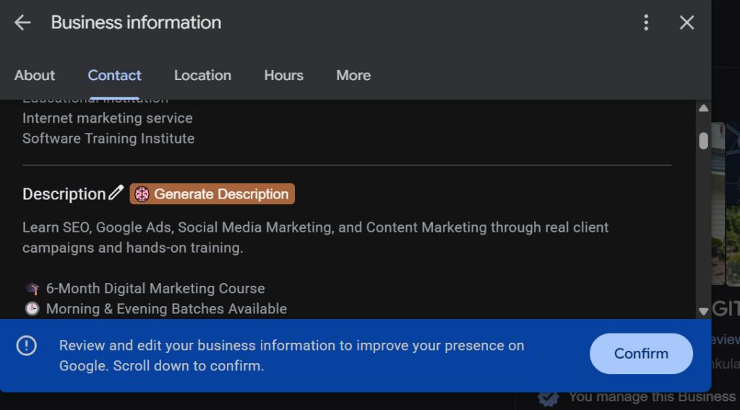Open the three-dot more options menu
This screenshot has height=410, width=740.
click(x=646, y=22)
